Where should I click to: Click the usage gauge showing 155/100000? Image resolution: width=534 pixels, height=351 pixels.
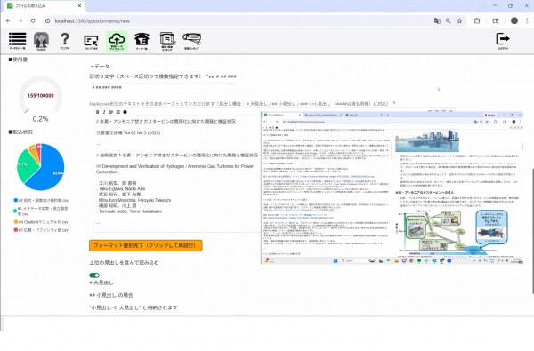click(x=41, y=96)
